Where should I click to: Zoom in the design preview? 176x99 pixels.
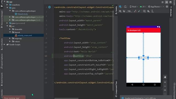[165, 82]
